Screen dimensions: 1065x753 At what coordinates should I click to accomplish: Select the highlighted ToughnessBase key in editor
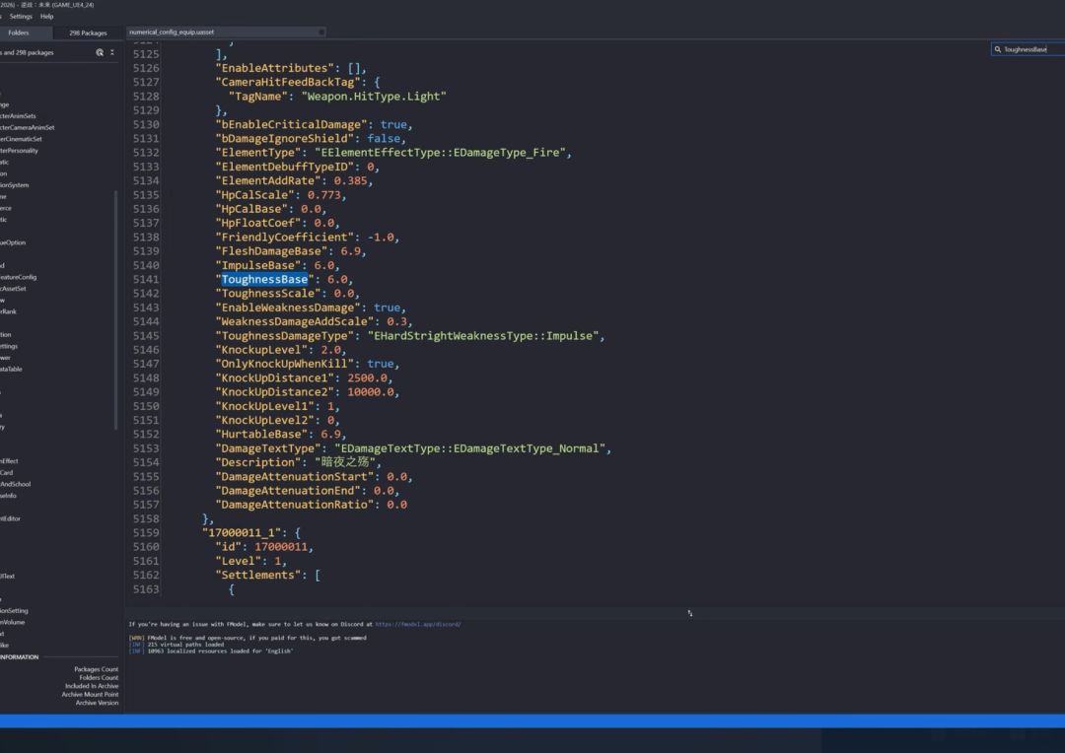click(x=264, y=280)
